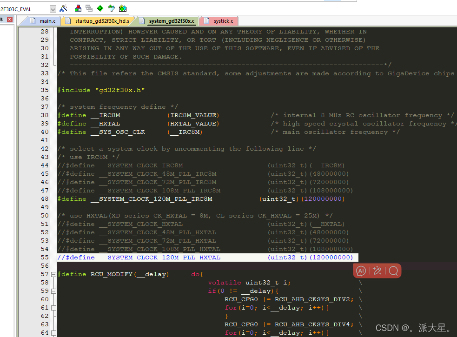
Task: Collapse the code fold box at line 59
Action: point(53,291)
